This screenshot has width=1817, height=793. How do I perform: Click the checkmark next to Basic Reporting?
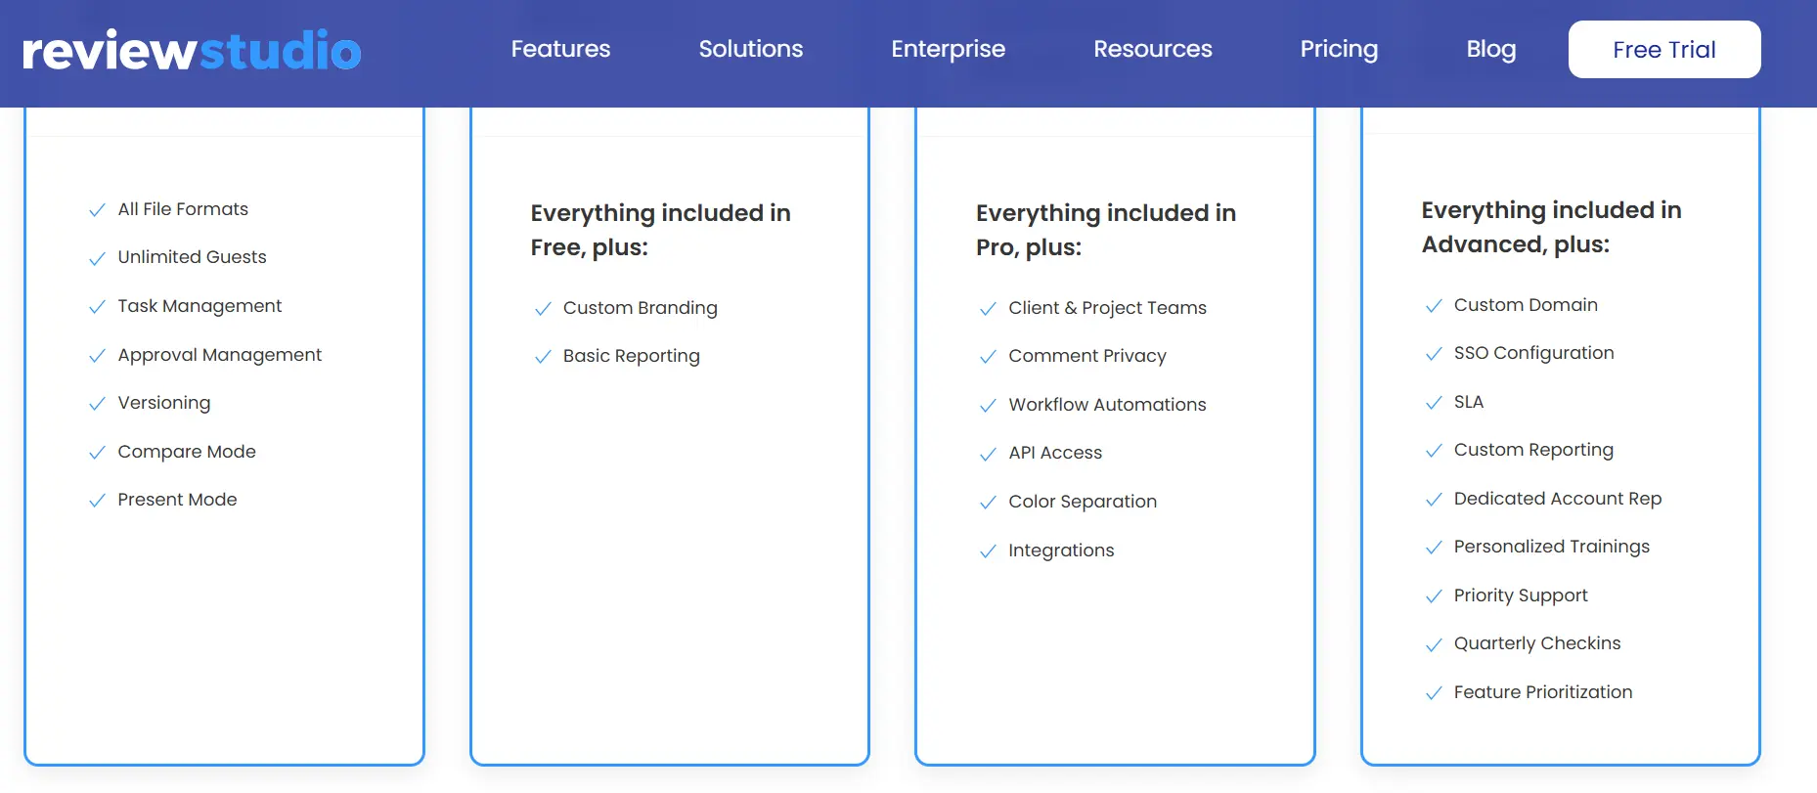pyautogui.click(x=543, y=356)
